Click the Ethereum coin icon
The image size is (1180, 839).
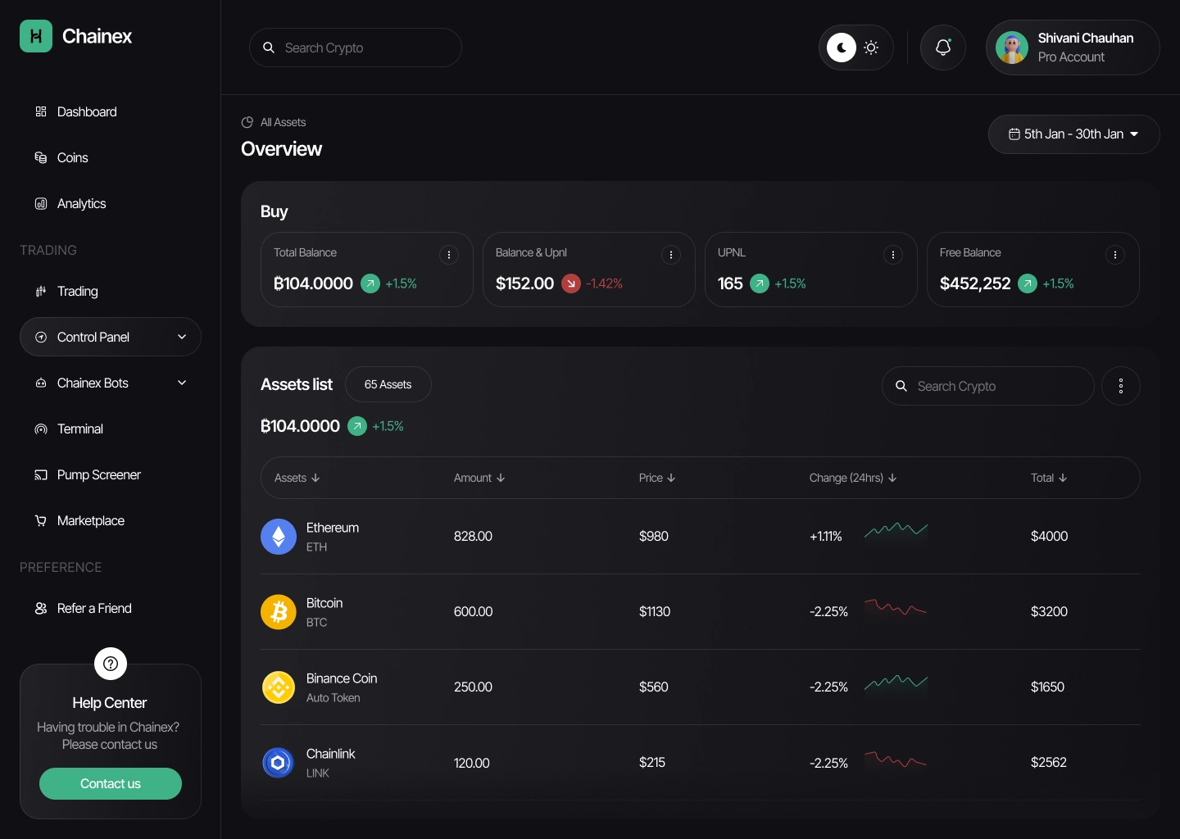point(279,537)
